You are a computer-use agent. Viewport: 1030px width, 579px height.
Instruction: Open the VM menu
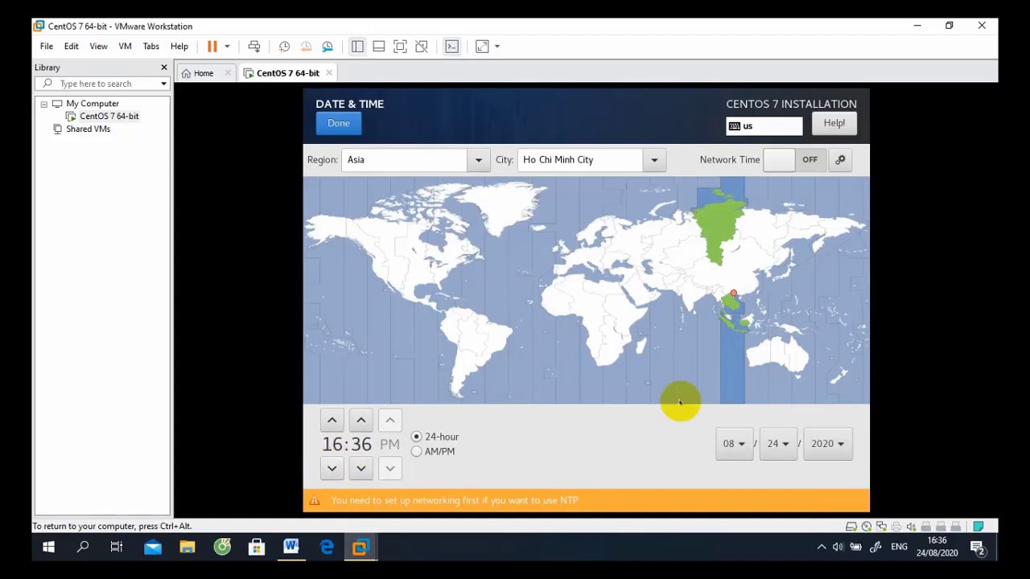tap(125, 47)
